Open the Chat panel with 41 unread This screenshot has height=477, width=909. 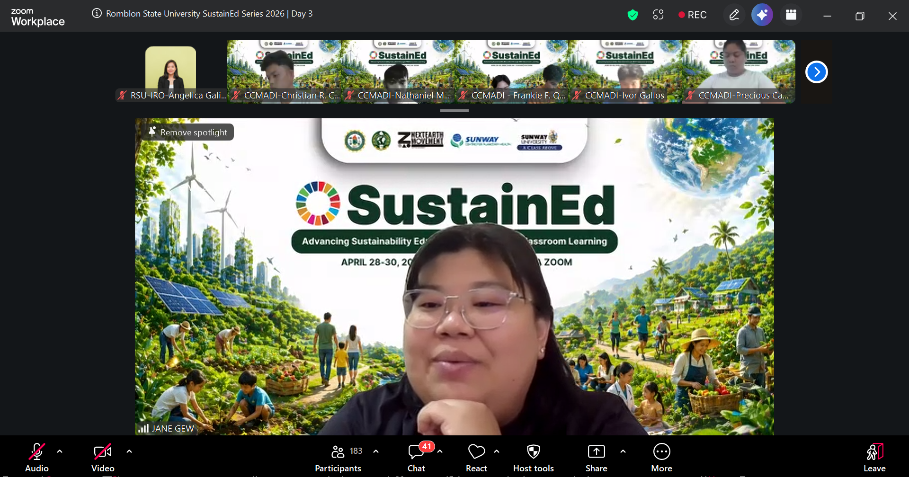(416, 457)
